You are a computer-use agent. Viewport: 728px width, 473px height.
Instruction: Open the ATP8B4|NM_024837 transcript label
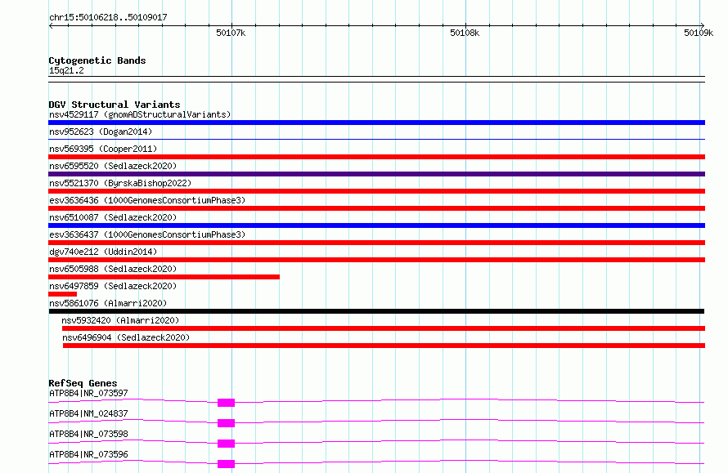pyautogui.click(x=88, y=413)
